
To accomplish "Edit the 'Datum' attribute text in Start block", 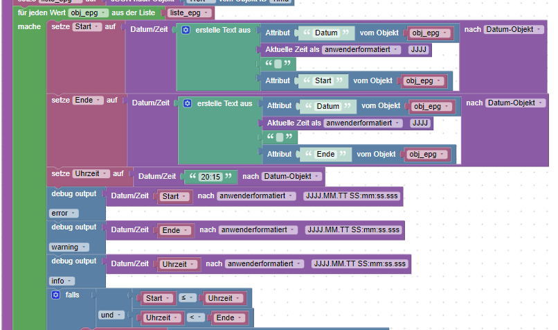I will (326, 33).
